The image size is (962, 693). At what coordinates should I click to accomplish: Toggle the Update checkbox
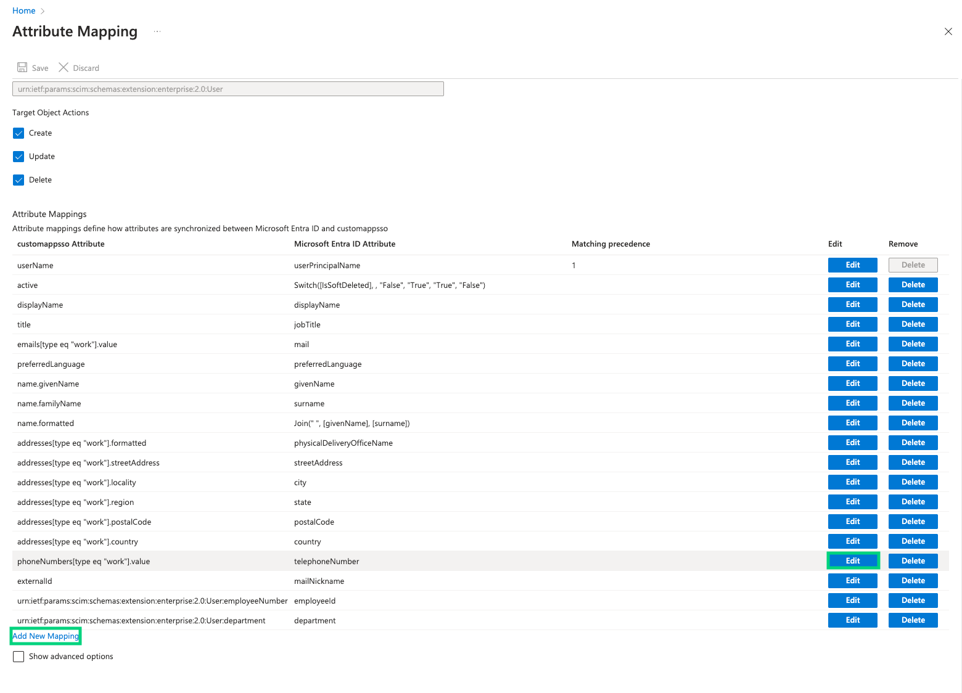(x=18, y=157)
